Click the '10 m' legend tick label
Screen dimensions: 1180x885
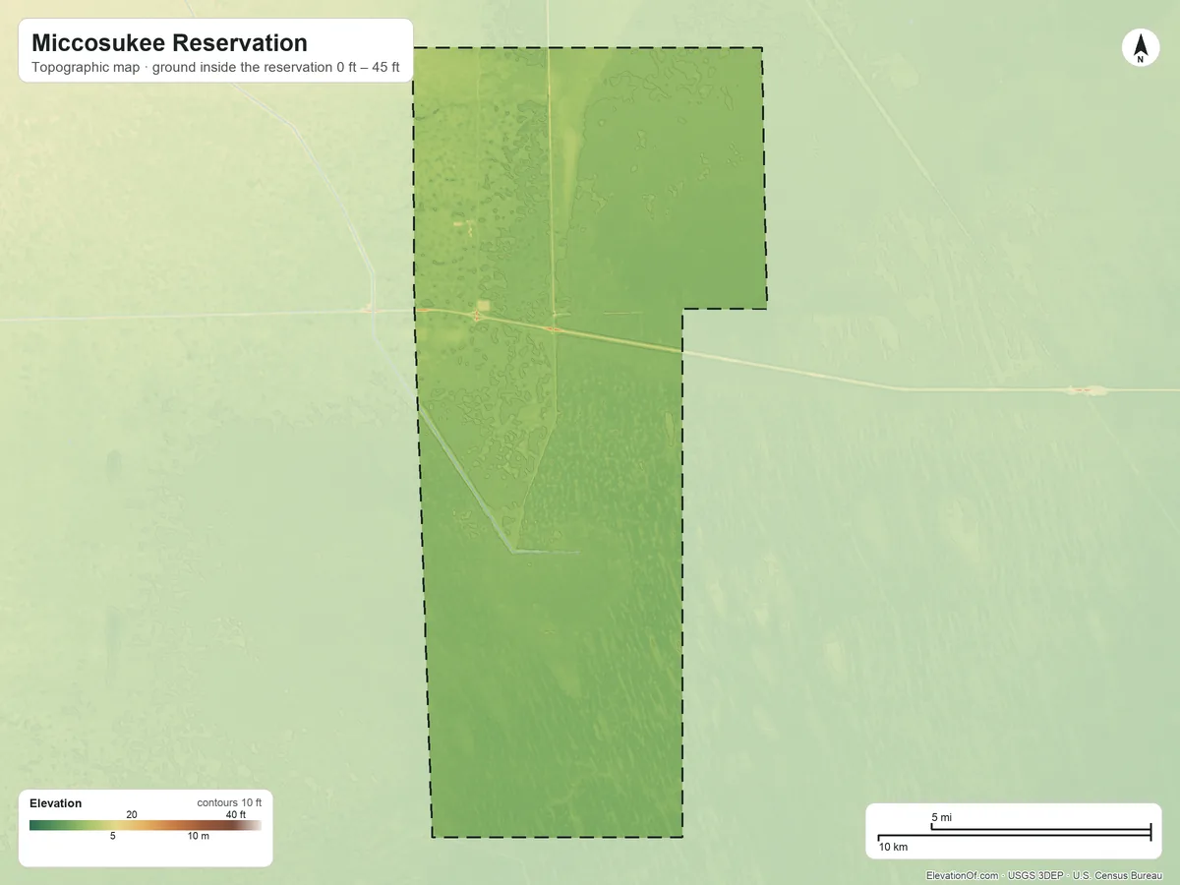click(199, 837)
